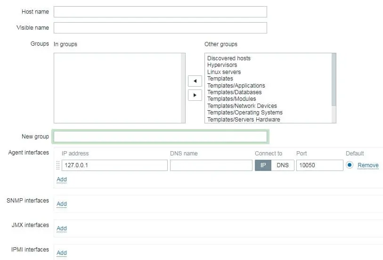Click the left arrow move-to-group button
Screen dimensions: 383x260
tap(195, 81)
